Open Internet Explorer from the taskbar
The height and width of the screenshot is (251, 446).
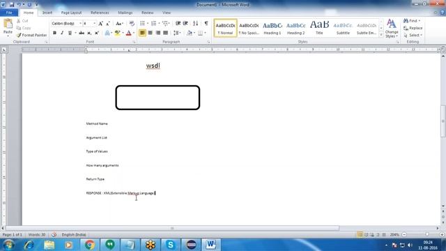[x=29, y=245]
